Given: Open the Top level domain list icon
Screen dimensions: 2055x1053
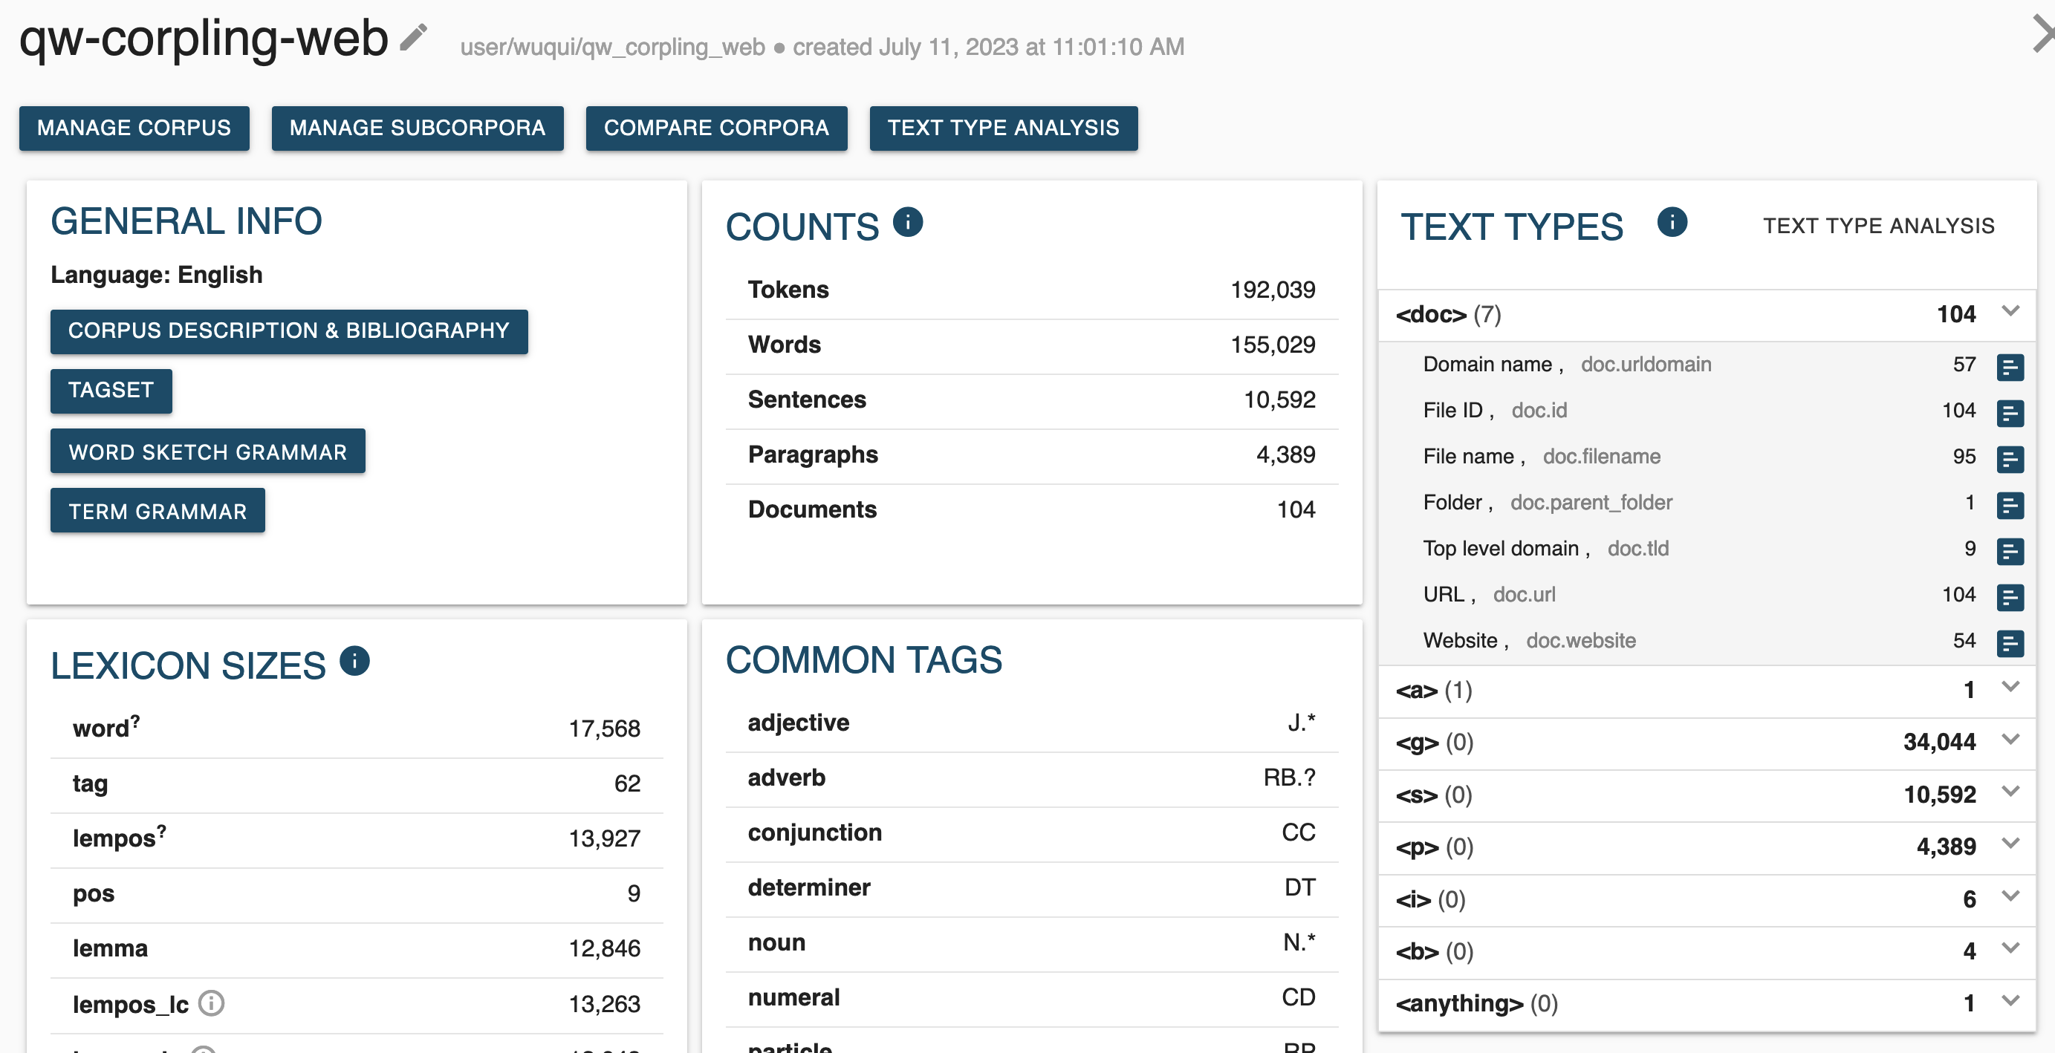Looking at the screenshot, I should (2009, 550).
